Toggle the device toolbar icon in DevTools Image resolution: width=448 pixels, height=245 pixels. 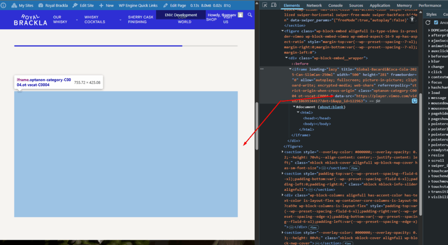(x=274, y=5)
